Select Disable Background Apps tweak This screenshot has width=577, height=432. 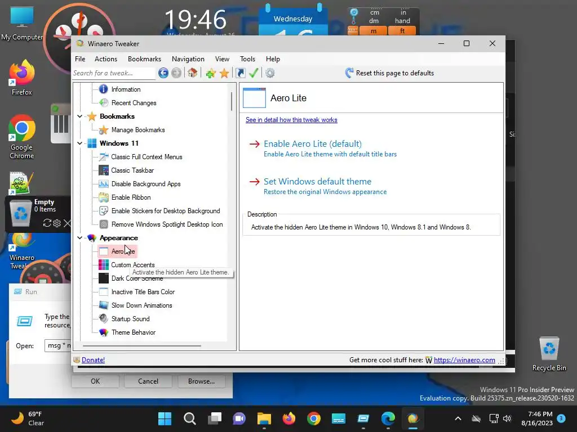[x=146, y=184]
